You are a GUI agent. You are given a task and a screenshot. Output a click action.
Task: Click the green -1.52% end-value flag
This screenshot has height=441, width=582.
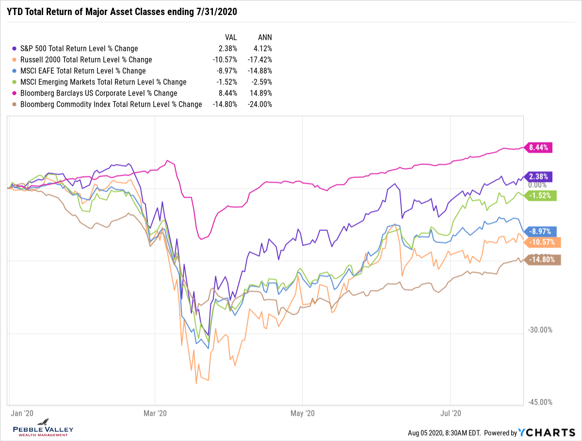(539, 196)
